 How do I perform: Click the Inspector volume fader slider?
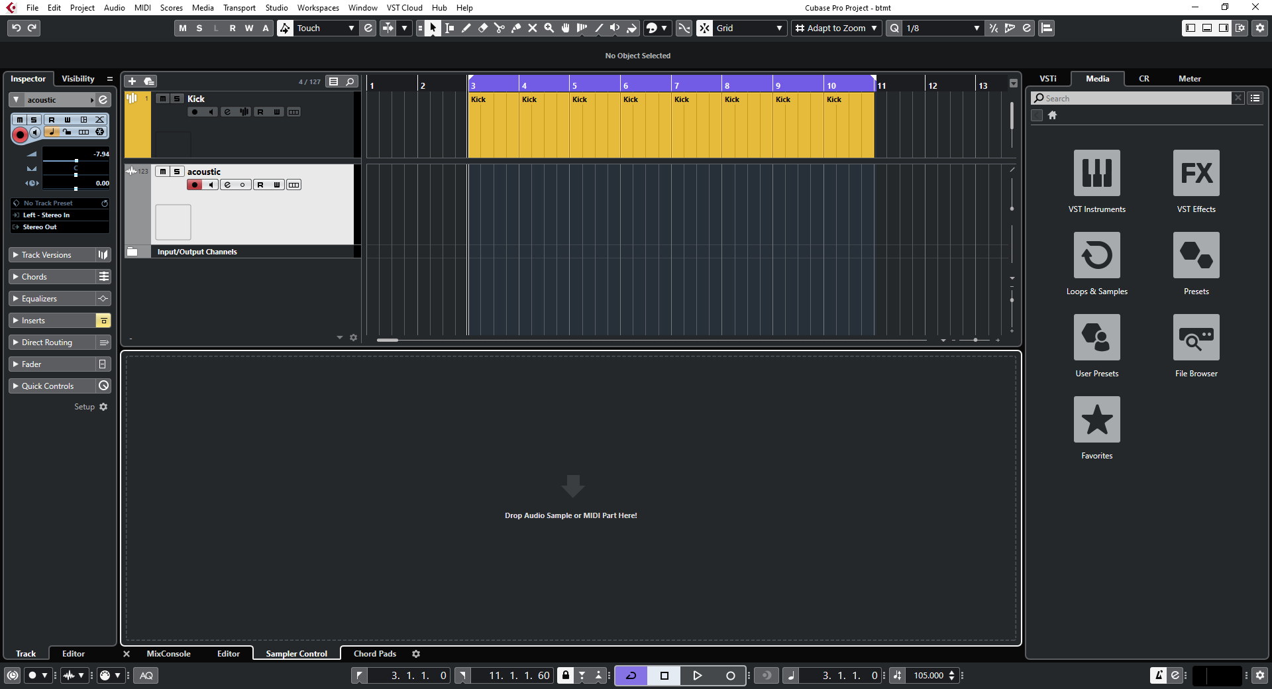(76, 161)
